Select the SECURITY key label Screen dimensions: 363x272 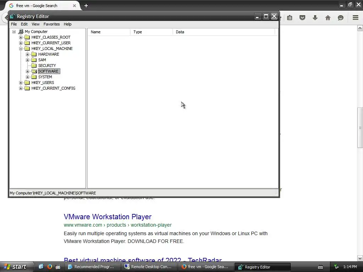pos(47,66)
